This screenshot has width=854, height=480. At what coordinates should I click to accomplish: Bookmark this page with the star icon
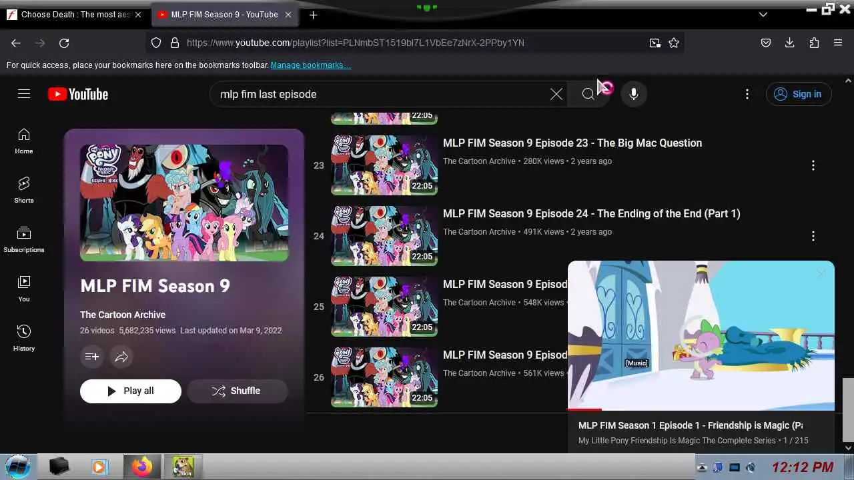coord(674,43)
